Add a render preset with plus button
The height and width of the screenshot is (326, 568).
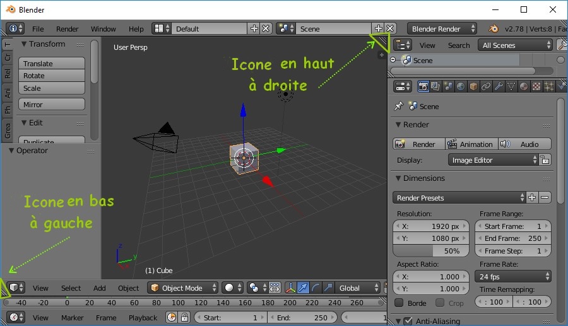532,197
